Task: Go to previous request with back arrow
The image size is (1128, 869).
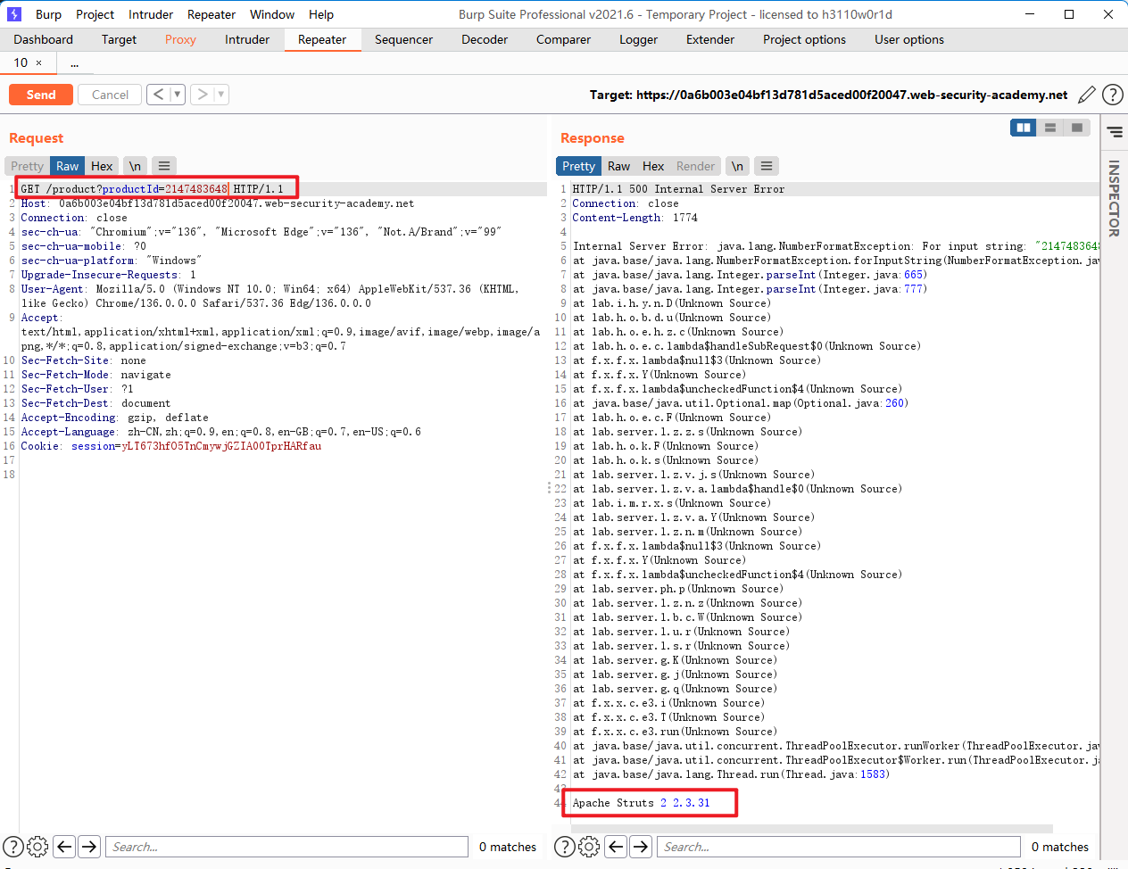Action: tap(158, 94)
